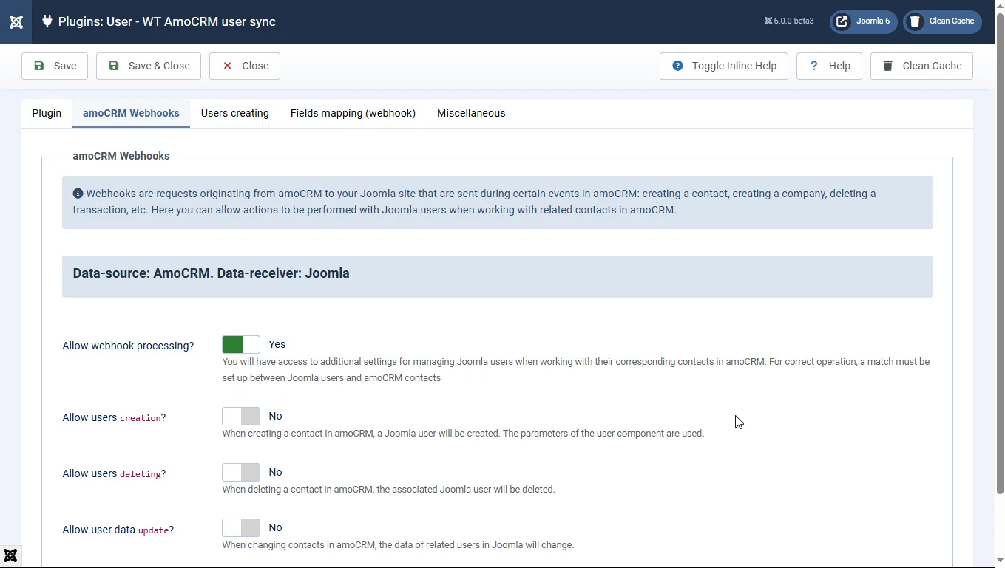
Task: Click the question-circle icon on Toggle Inline Help
Action: [x=677, y=66]
